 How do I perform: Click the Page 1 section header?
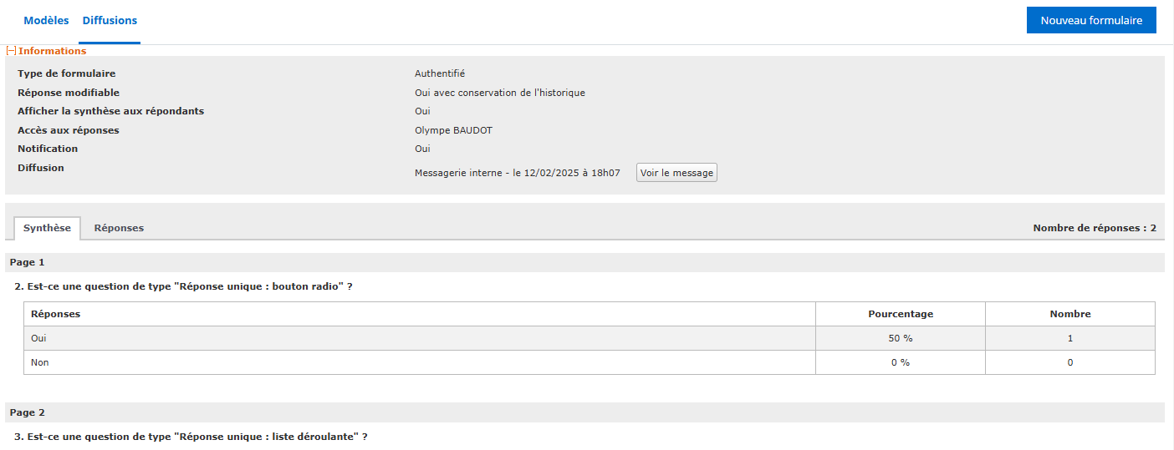pos(28,262)
